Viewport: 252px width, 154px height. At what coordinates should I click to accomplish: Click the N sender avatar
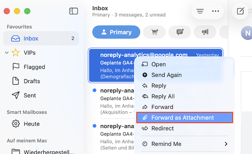click(247, 33)
